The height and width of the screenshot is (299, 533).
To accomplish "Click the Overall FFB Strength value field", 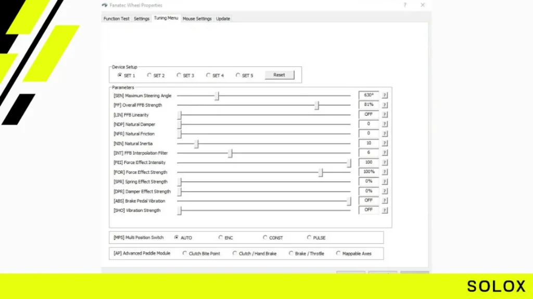I will tap(369, 105).
